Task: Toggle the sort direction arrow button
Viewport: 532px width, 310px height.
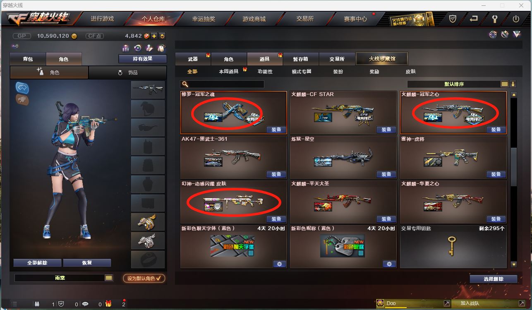Action: click(513, 84)
